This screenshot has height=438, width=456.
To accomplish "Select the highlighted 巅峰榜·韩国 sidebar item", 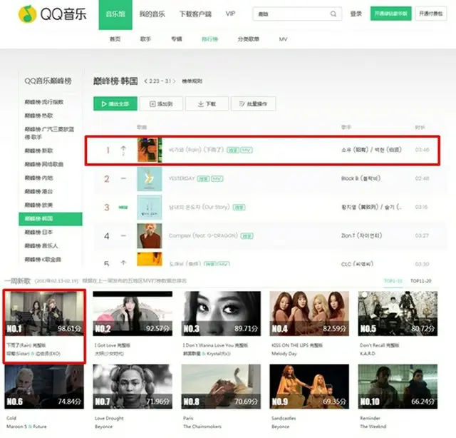I will coord(51,219).
